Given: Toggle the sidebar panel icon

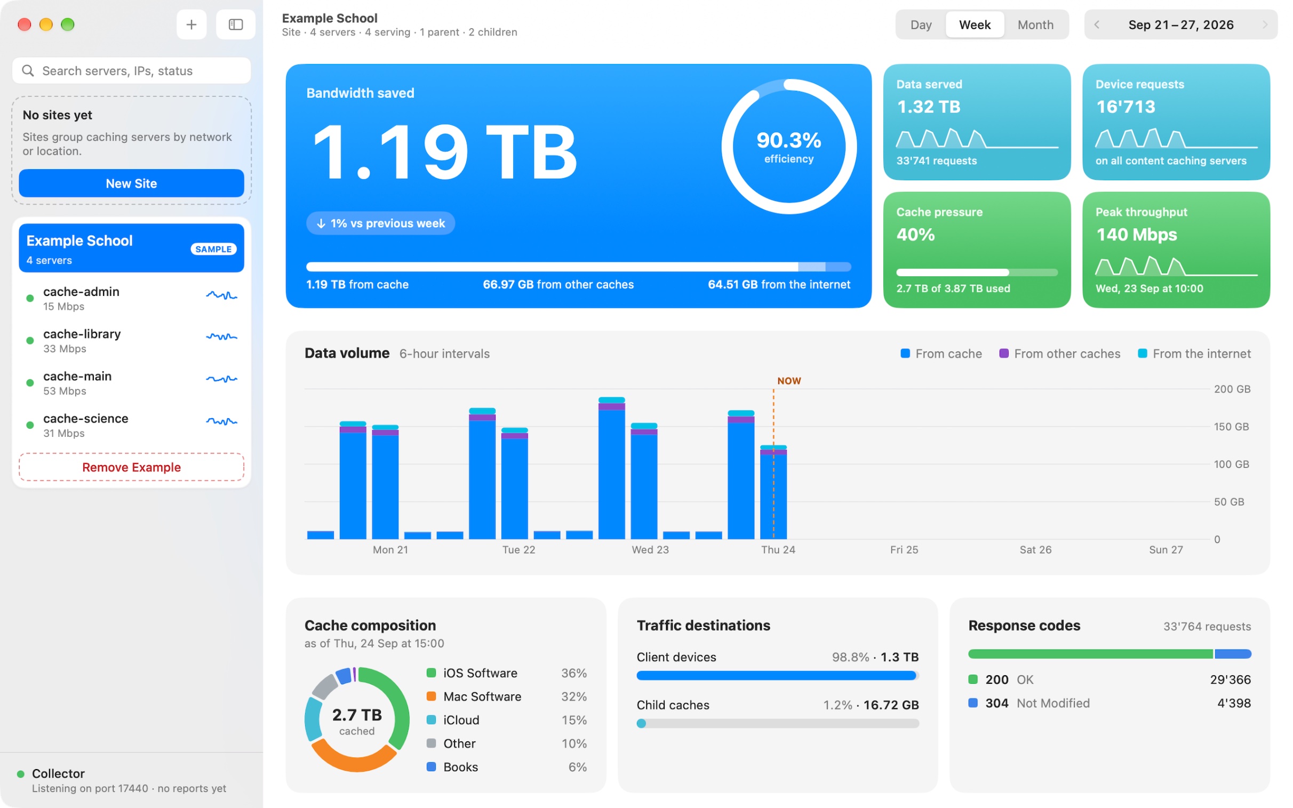Looking at the screenshot, I should pos(236,25).
